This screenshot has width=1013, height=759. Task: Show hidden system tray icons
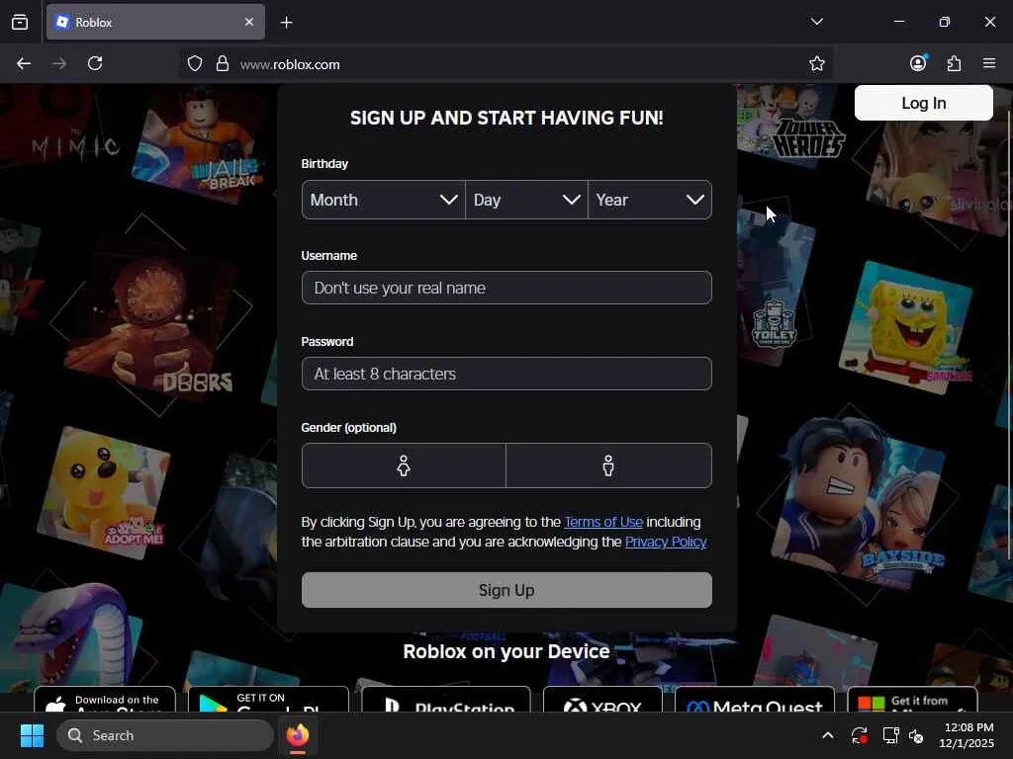click(828, 735)
